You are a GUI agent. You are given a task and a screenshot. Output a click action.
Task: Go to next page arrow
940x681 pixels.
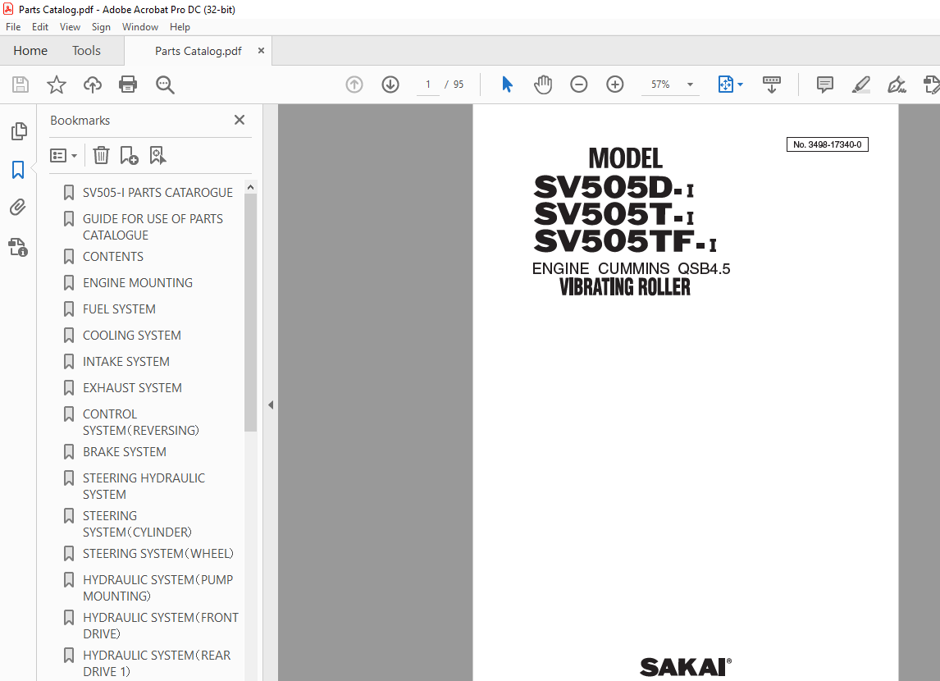coord(390,85)
